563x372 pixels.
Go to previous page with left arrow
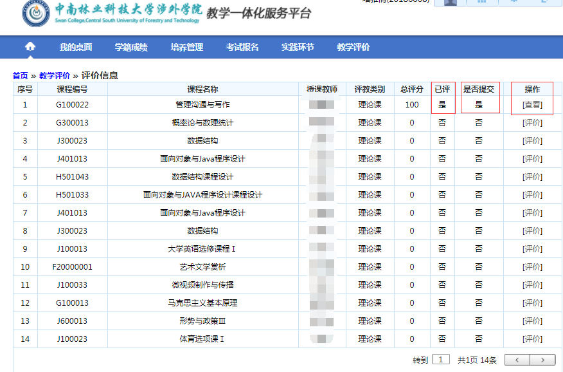coord(517,360)
